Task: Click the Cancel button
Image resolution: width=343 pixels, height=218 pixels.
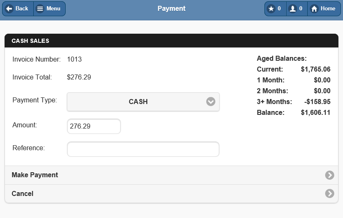Action: 22,193
